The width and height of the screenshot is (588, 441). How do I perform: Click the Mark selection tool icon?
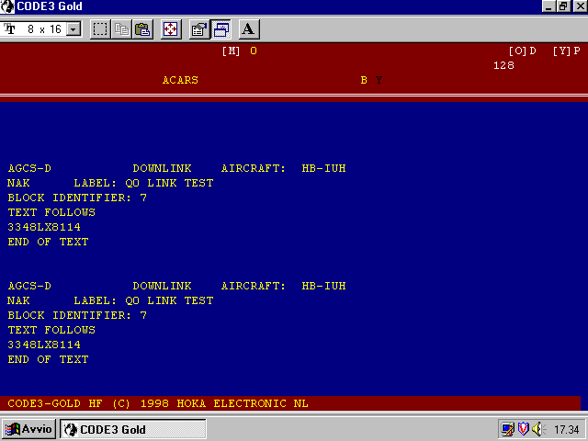pyautogui.click(x=100, y=29)
